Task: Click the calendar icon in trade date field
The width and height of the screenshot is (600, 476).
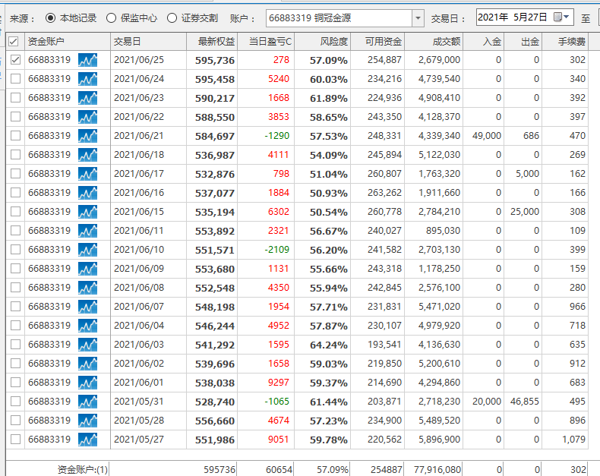Action: pos(558,17)
